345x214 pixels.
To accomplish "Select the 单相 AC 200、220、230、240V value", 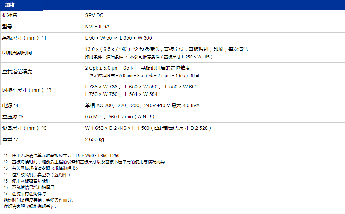I will (x=142, y=105).
